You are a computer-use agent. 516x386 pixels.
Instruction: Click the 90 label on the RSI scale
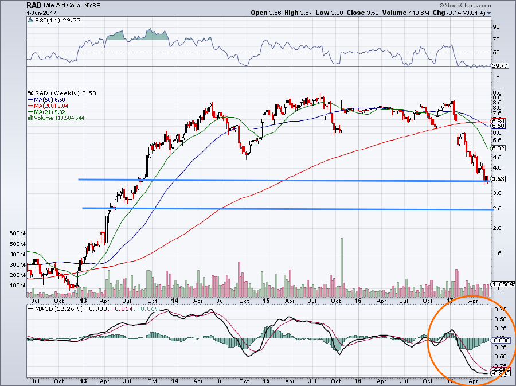497,27
